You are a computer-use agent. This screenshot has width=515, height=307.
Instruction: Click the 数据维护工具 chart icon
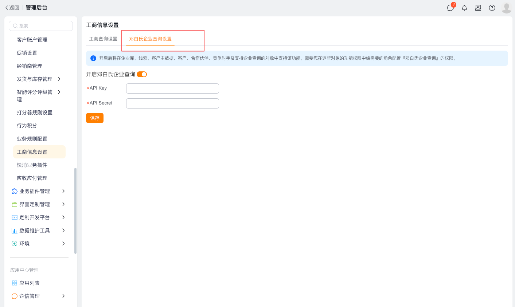[x=15, y=231]
